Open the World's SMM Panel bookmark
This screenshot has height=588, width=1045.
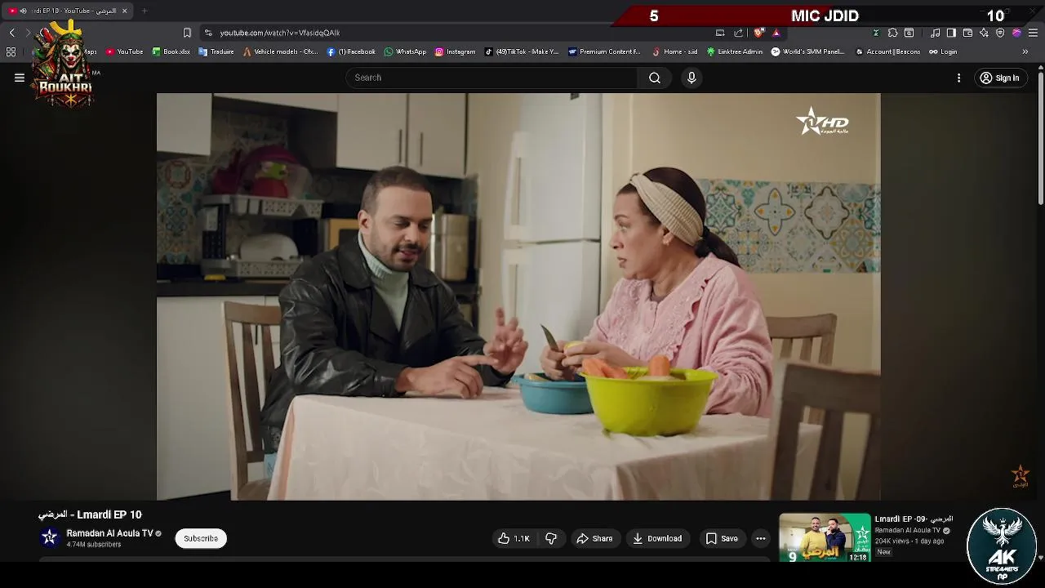tap(808, 51)
